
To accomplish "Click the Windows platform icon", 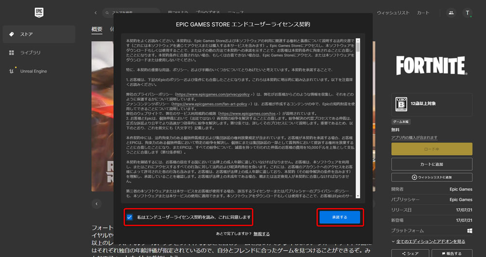I will click(x=469, y=231).
